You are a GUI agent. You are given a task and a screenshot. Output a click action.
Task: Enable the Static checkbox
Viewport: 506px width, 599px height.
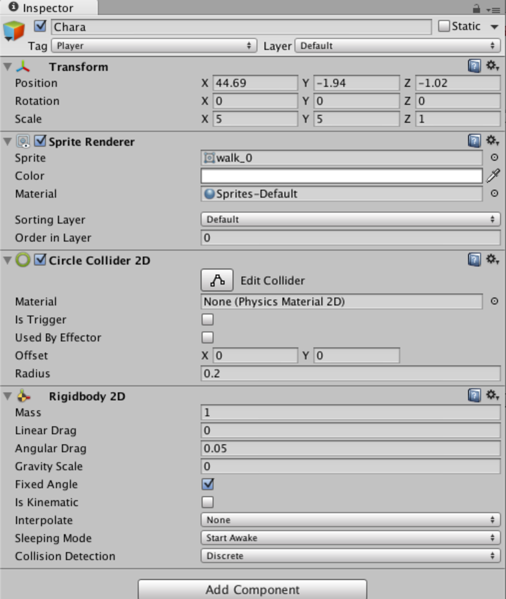tap(444, 26)
